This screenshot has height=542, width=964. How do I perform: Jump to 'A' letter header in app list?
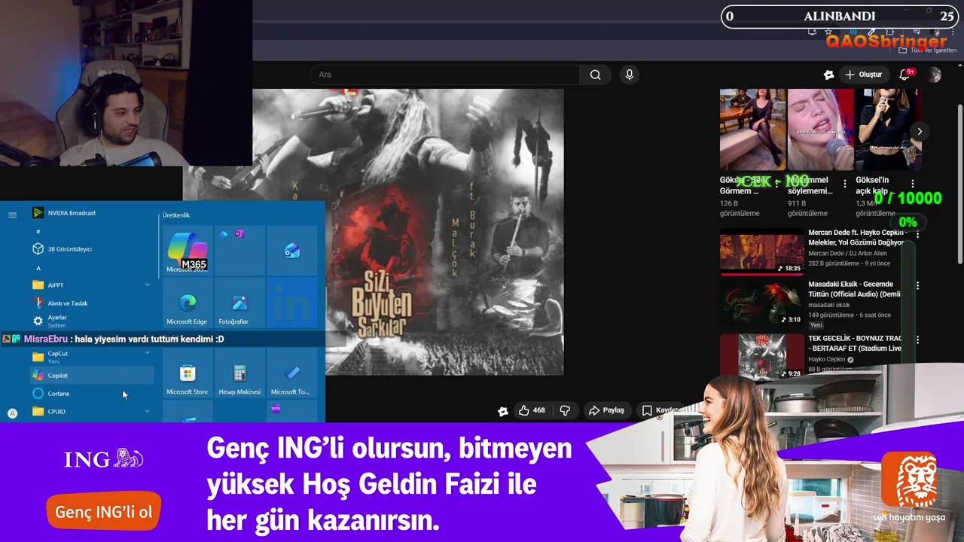click(38, 268)
